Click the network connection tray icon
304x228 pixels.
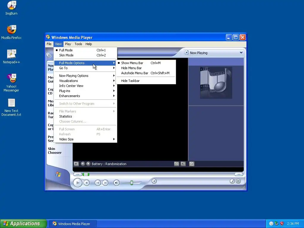(x=277, y=224)
